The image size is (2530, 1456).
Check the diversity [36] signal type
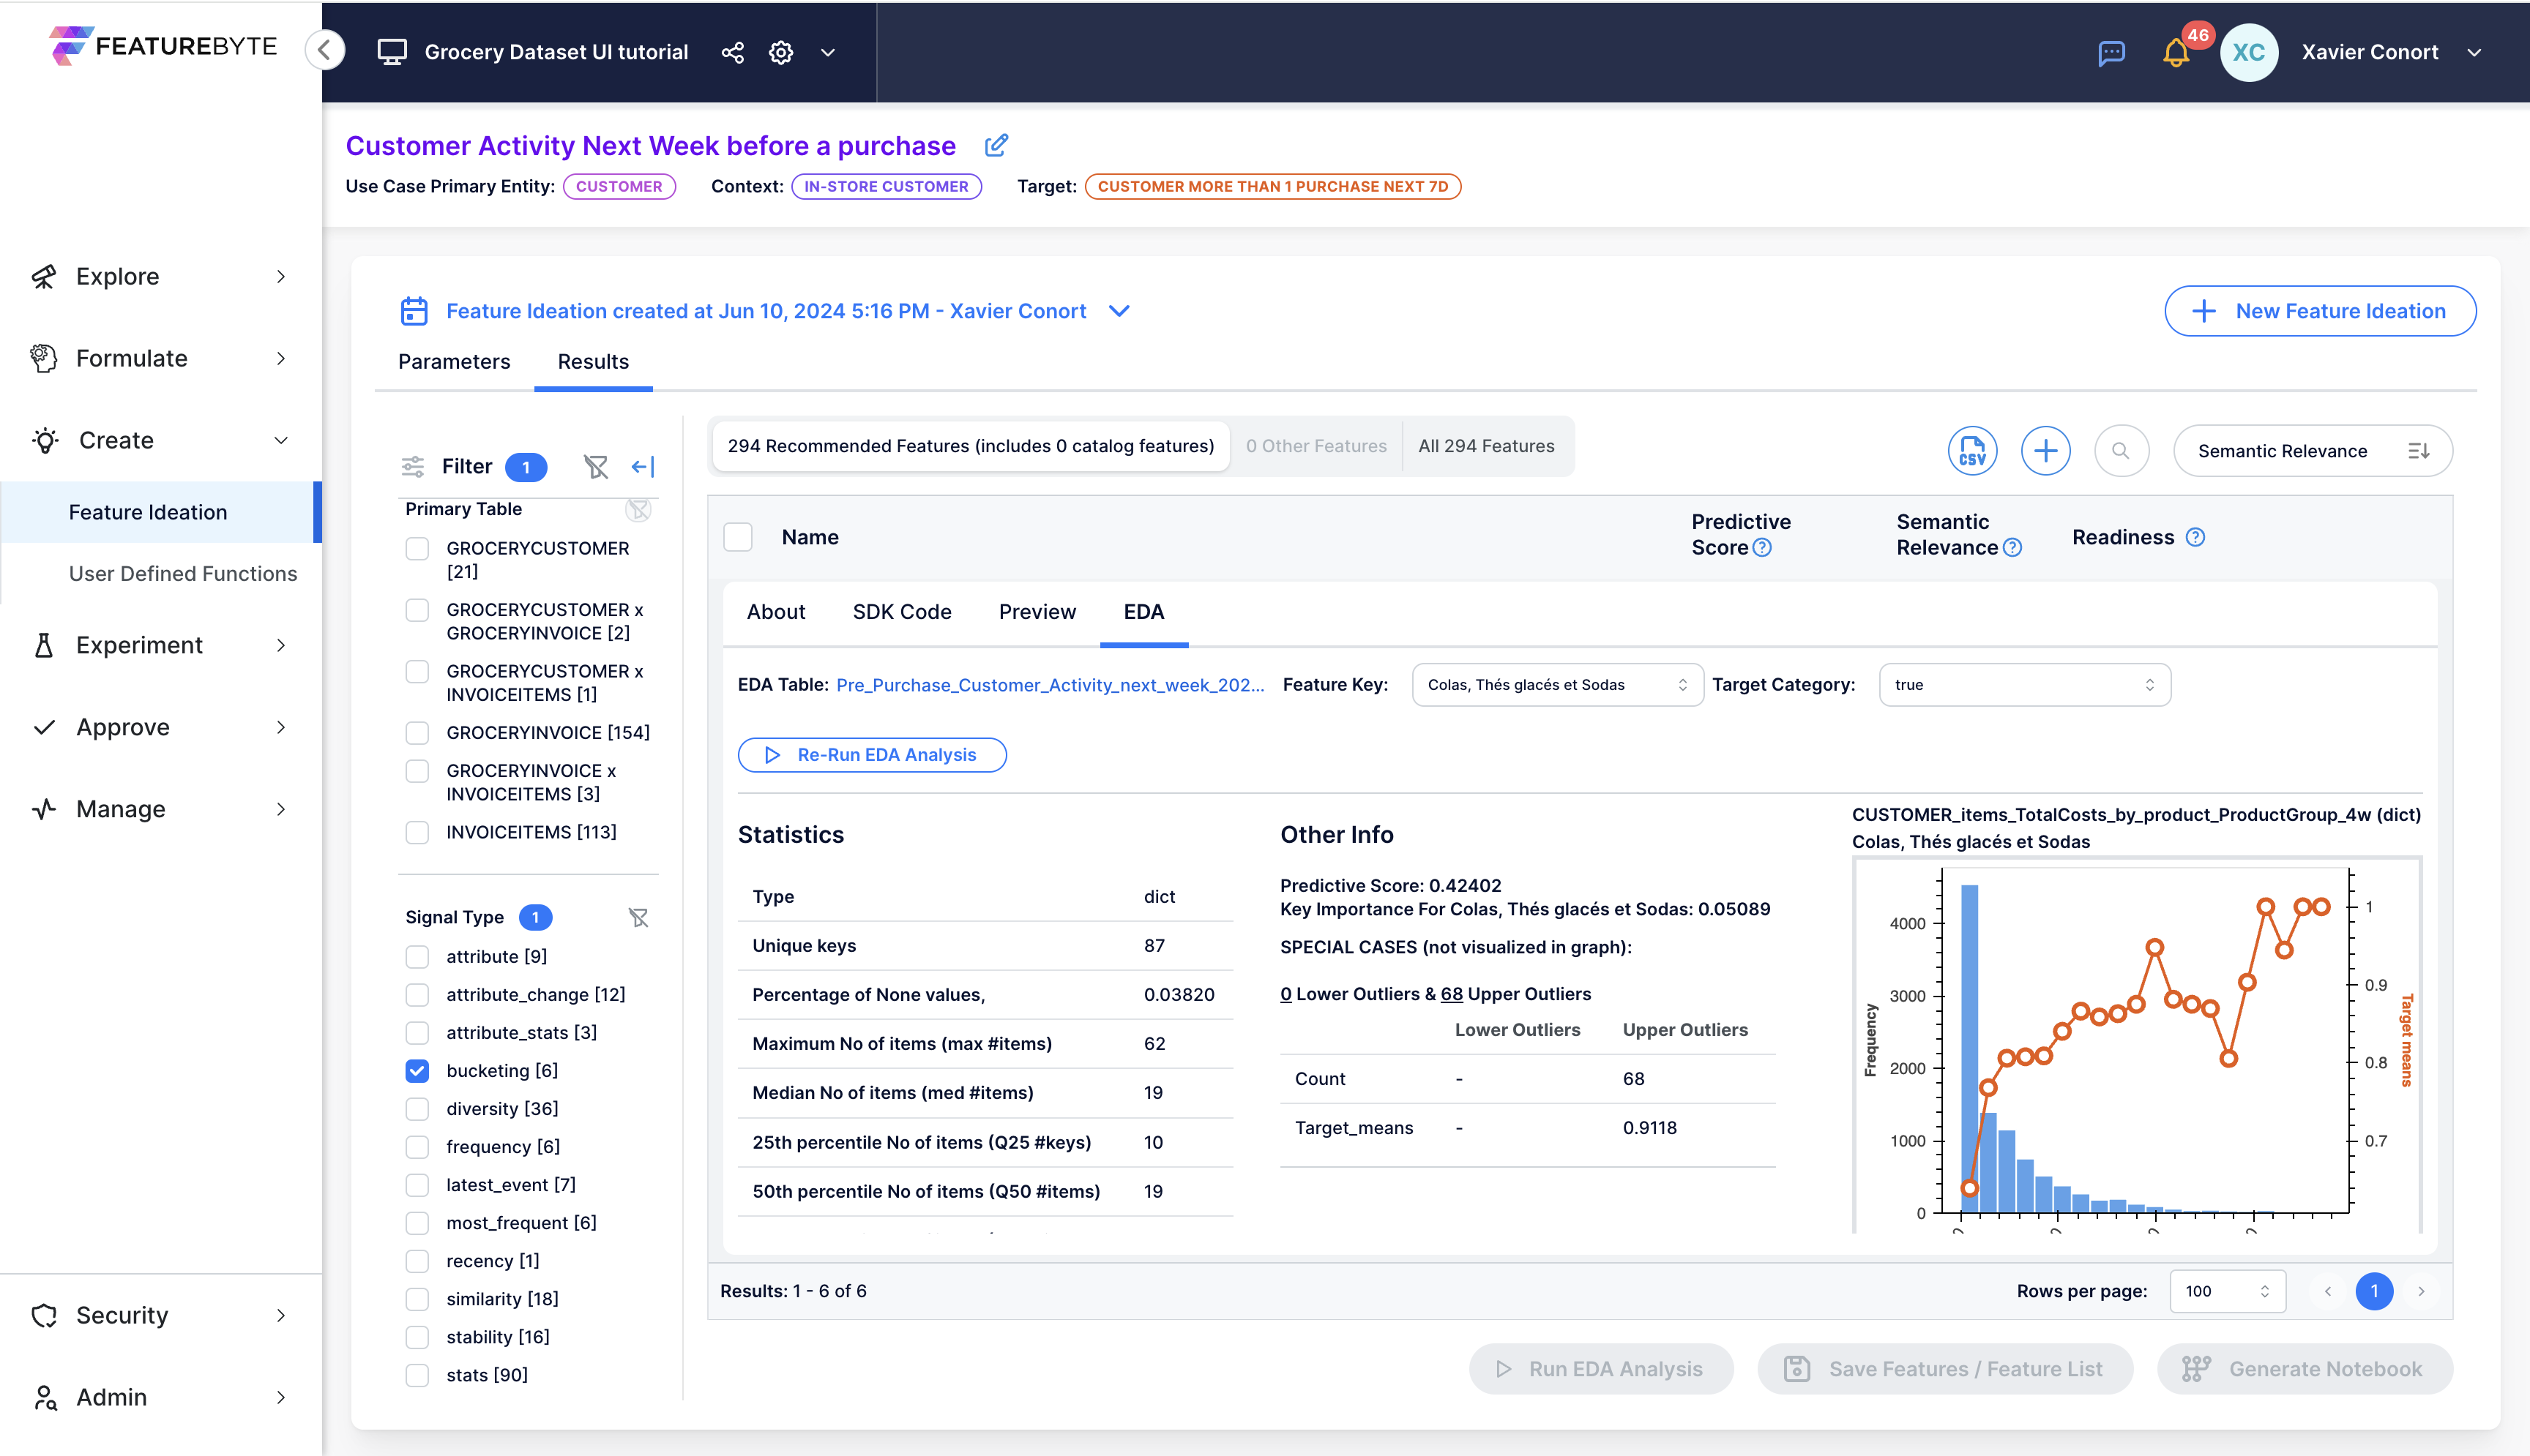point(417,1108)
